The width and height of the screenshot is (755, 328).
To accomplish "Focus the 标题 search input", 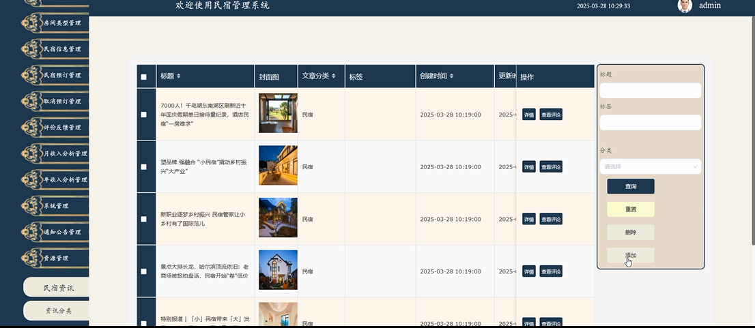I will [x=650, y=91].
